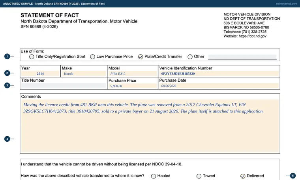300x180 pixels.
Task: Click the Purchase Price field 9,900.00
Action: (x=132, y=86)
